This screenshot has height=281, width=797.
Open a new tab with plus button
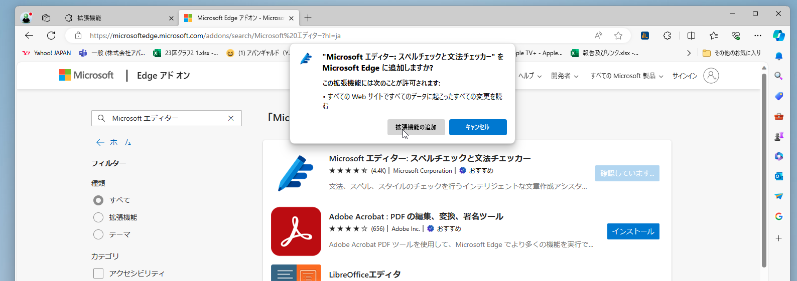[308, 18]
